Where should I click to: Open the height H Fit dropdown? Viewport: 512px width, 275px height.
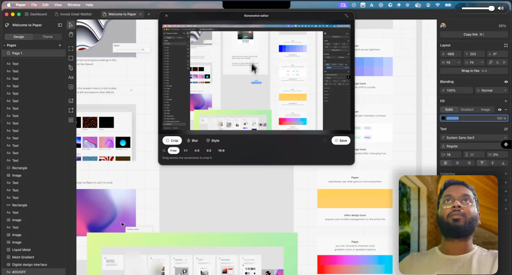click(474, 62)
